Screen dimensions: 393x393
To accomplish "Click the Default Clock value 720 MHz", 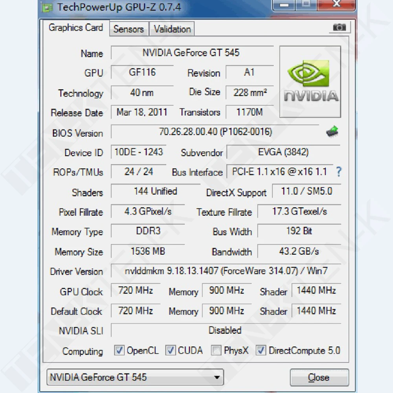I will 136,311.
